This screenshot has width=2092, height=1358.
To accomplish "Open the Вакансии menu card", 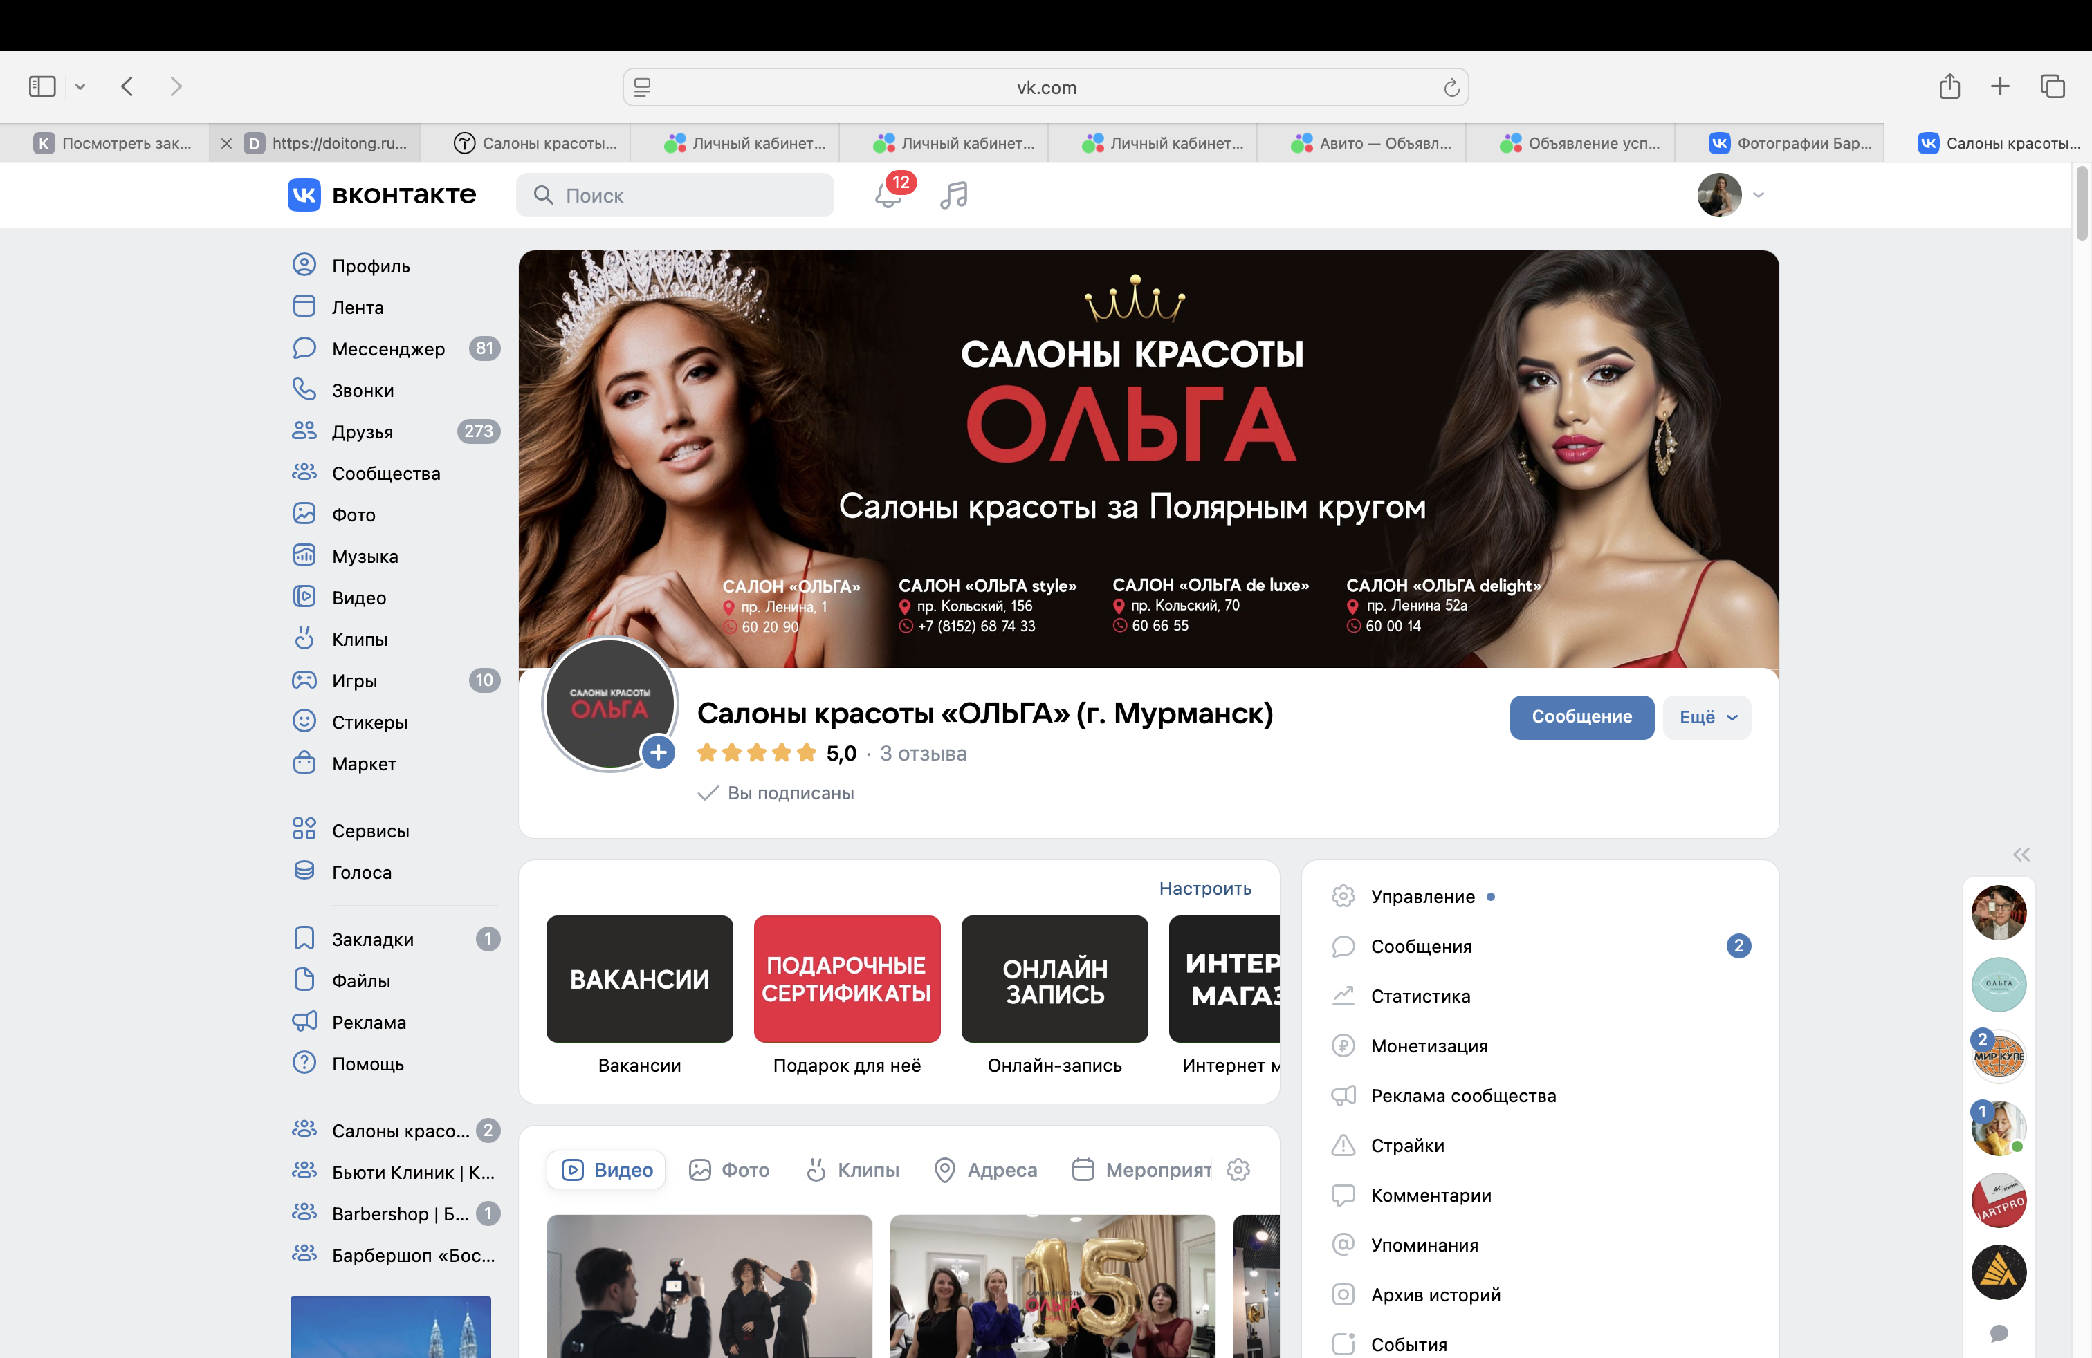I will coord(639,996).
